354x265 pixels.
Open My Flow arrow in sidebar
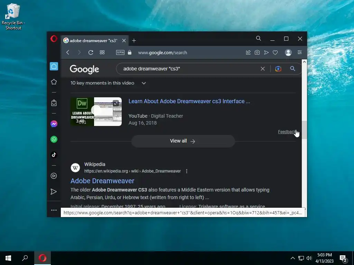pyautogui.click(x=54, y=192)
